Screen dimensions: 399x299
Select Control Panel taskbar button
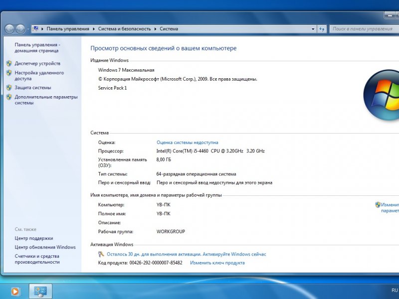point(40,292)
